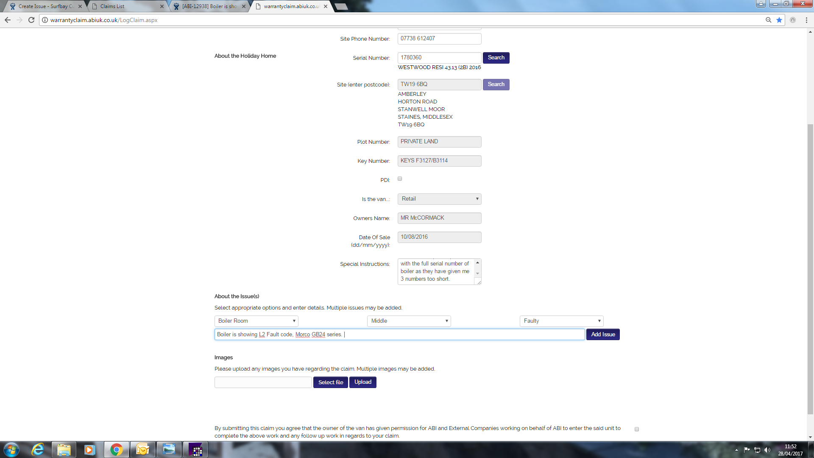Open the Faulty issue type dropdown
Viewport: 814px width, 458px height.
pos(561,321)
